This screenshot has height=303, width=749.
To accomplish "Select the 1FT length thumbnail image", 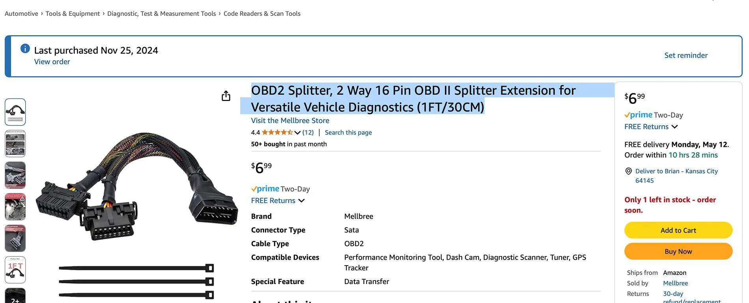I will pyautogui.click(x=15, y=270).
